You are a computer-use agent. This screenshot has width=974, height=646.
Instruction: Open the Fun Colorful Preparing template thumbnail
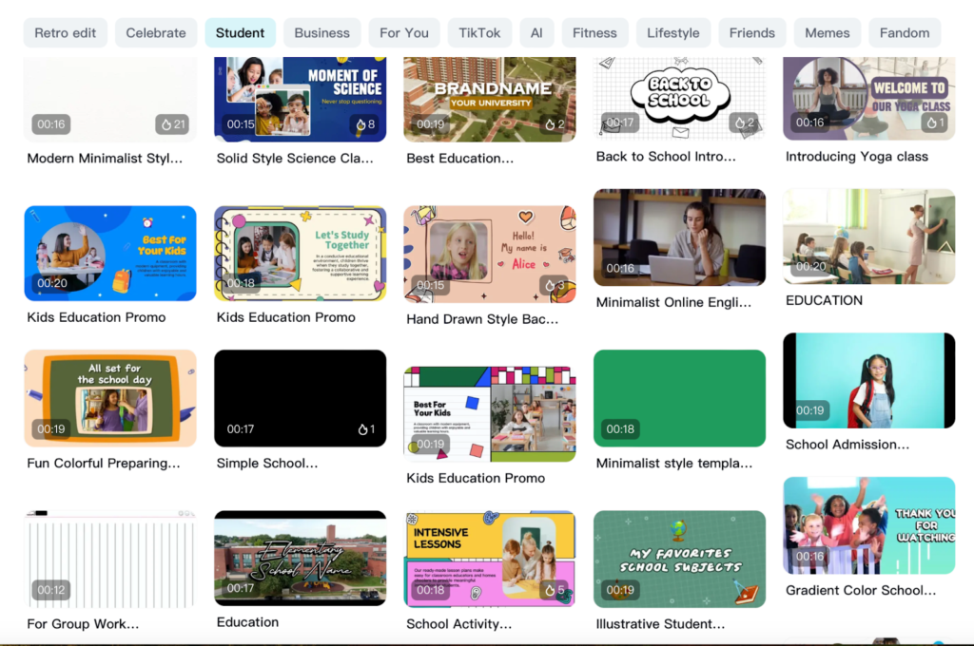point(110,398)
